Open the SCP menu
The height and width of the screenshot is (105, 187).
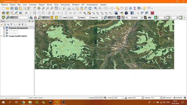tap(83, 5)
